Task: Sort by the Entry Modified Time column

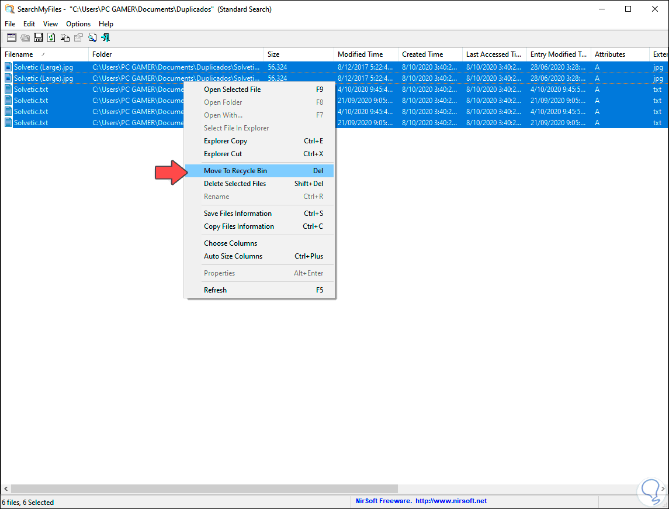Action: click(x=559, y=54)
